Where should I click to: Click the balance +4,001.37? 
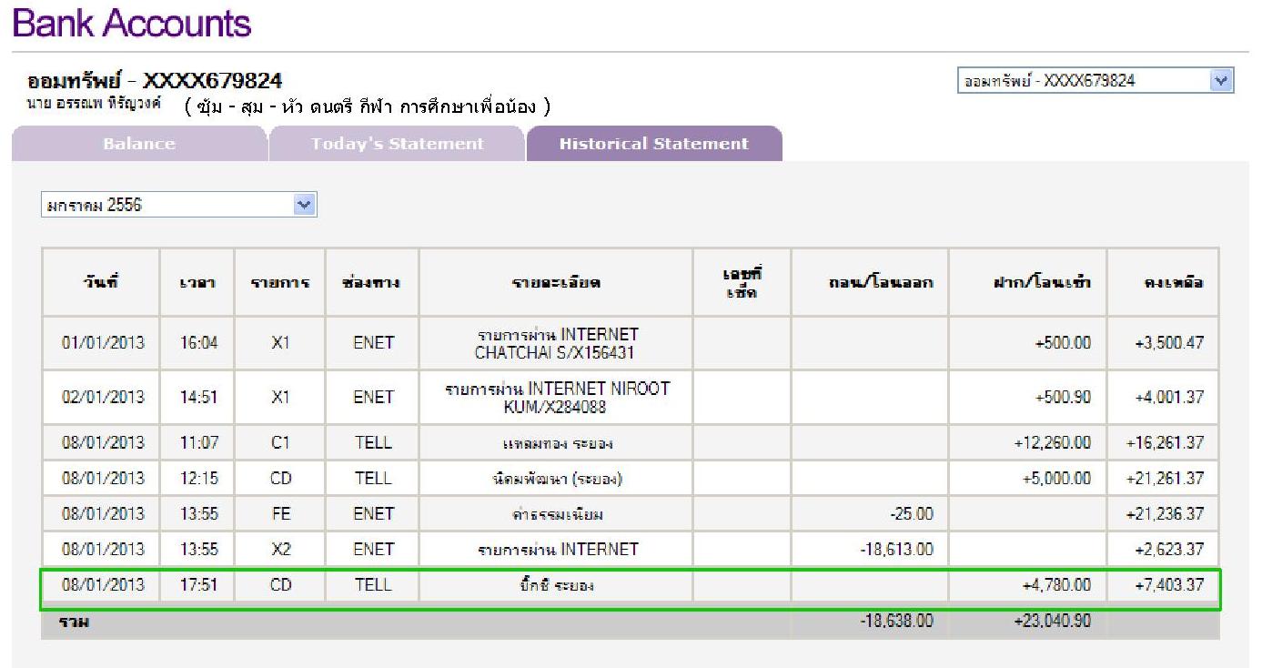click(1170, 397)
